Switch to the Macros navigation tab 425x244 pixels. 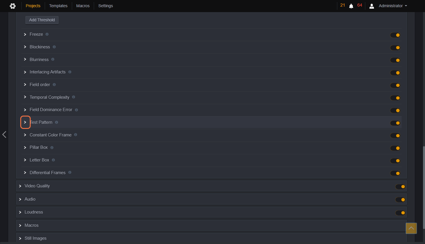pyautogui.click(x=83, y=6)
